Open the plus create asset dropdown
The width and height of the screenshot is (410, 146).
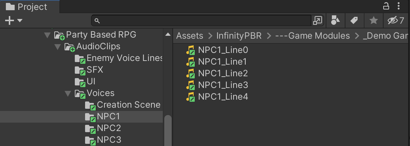coord(13,20)
